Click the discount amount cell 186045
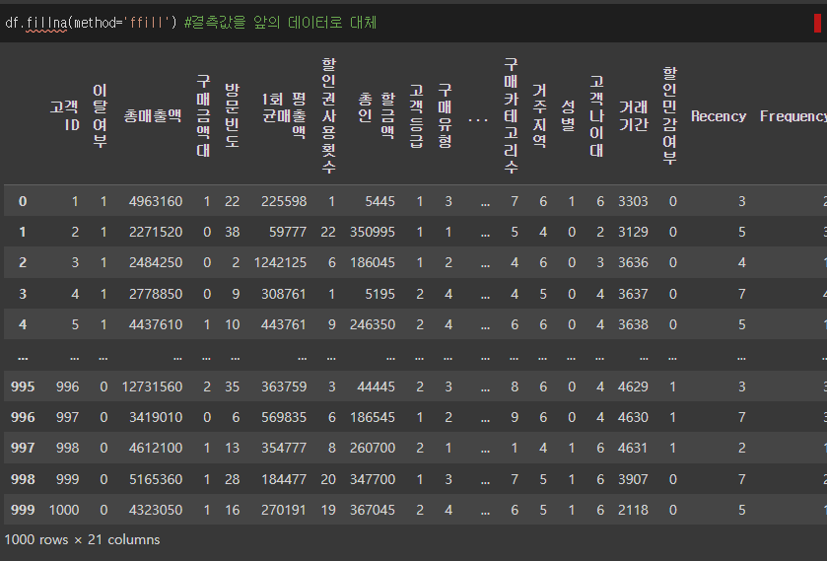This screenshot has width=827, height=561. (x=373, y=262)
